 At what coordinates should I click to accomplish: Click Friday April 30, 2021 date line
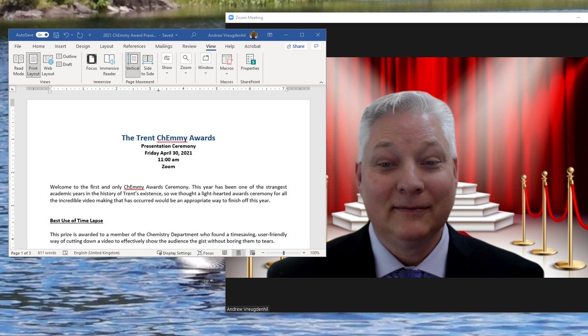click(168, 153)
